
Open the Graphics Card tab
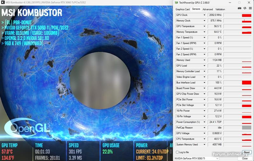coord(182,9)
